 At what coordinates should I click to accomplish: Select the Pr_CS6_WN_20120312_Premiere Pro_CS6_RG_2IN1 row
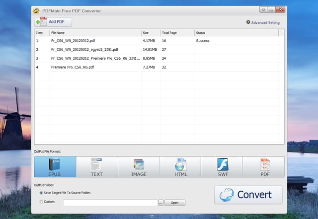tap(157, 58)
